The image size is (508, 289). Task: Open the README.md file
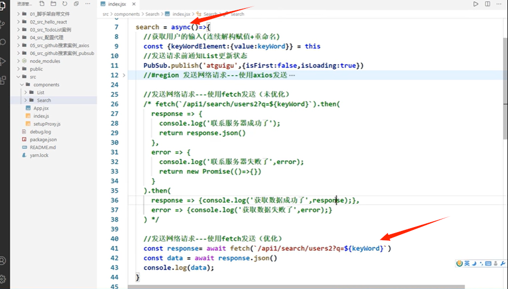[42, 147]
